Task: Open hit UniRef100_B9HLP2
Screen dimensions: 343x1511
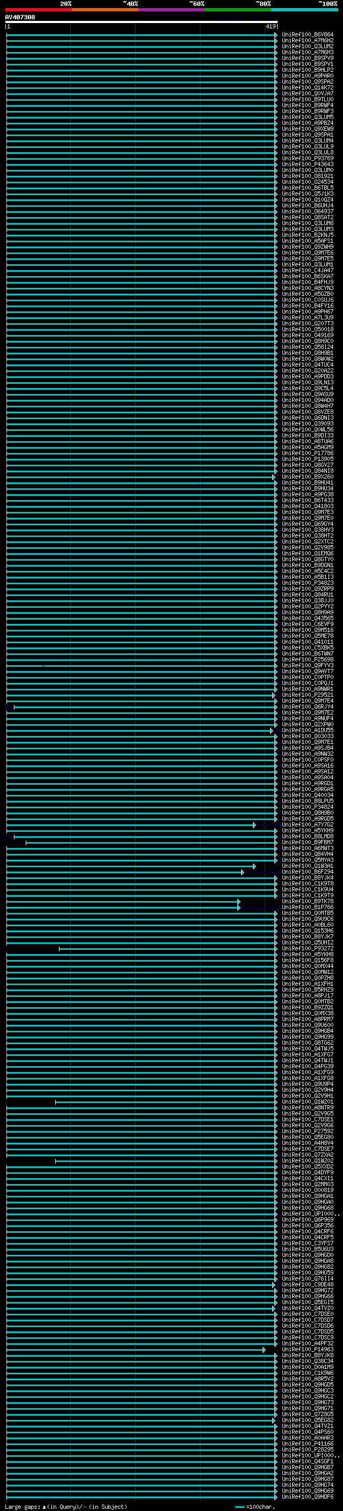Action: (x=307, y=70)
